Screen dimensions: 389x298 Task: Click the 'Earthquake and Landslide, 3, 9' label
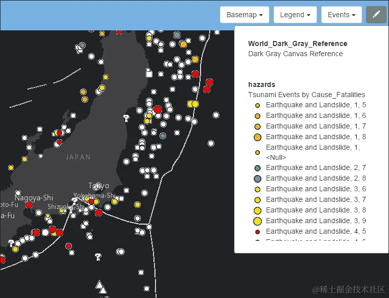click(316, 221)
